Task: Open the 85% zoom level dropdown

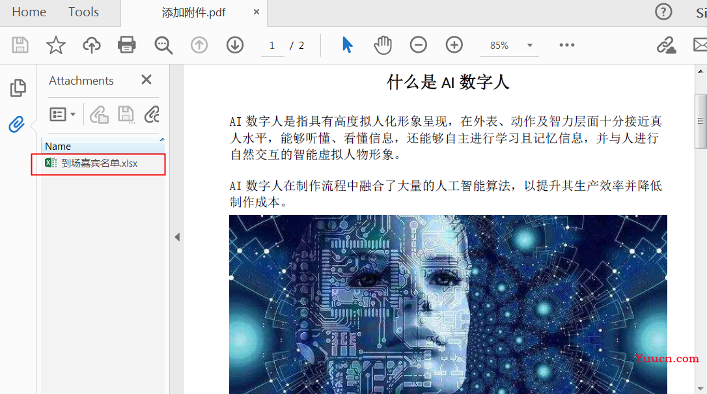Action: pos(530,46)
